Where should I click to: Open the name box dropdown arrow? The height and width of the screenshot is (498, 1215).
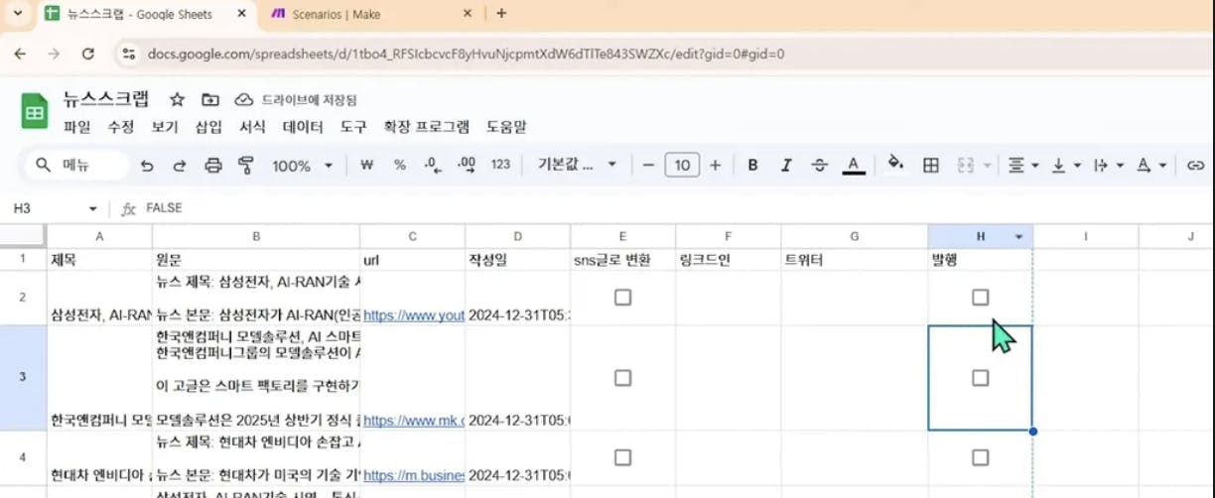93,209
